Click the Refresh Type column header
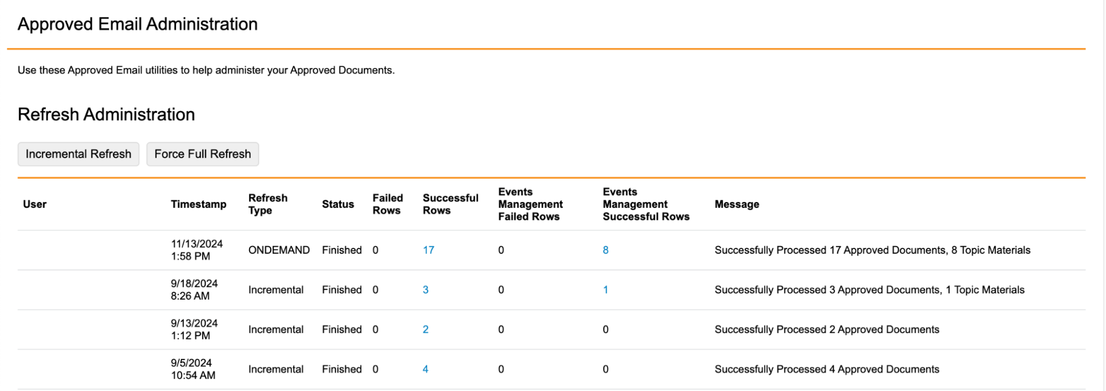 (268, 204)
